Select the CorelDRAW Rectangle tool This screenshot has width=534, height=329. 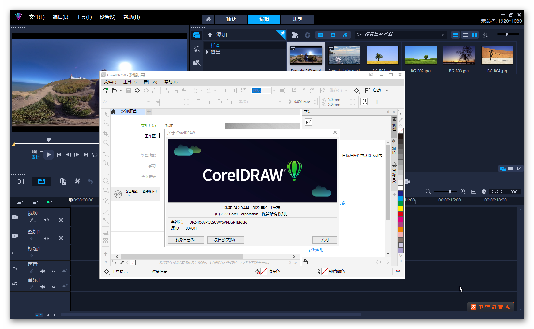coord(106,172)
